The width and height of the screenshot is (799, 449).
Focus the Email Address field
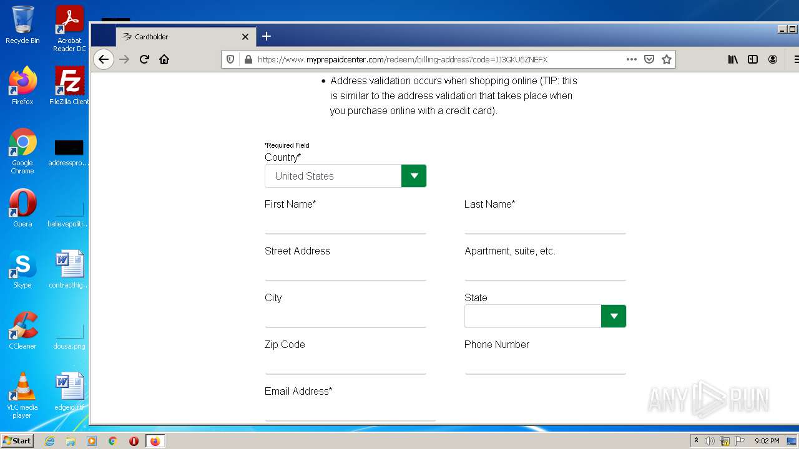click(x=350, y=410)
